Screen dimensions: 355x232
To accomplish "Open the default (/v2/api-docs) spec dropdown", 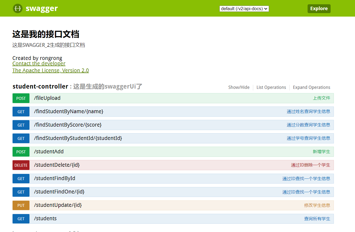I will point(244,9).
